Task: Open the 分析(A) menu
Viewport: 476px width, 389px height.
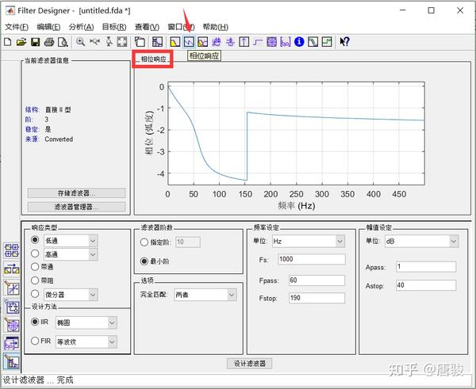Action: point(82,27)
